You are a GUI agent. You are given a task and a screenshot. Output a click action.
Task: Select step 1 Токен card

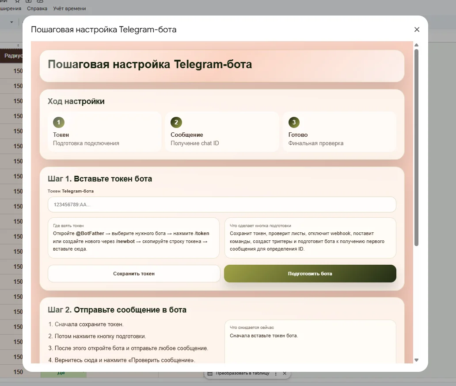coord(104,131)
